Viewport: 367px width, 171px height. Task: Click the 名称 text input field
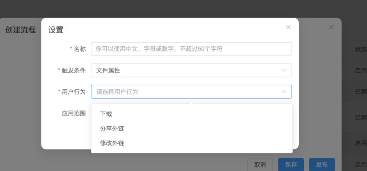click(191, 49)
